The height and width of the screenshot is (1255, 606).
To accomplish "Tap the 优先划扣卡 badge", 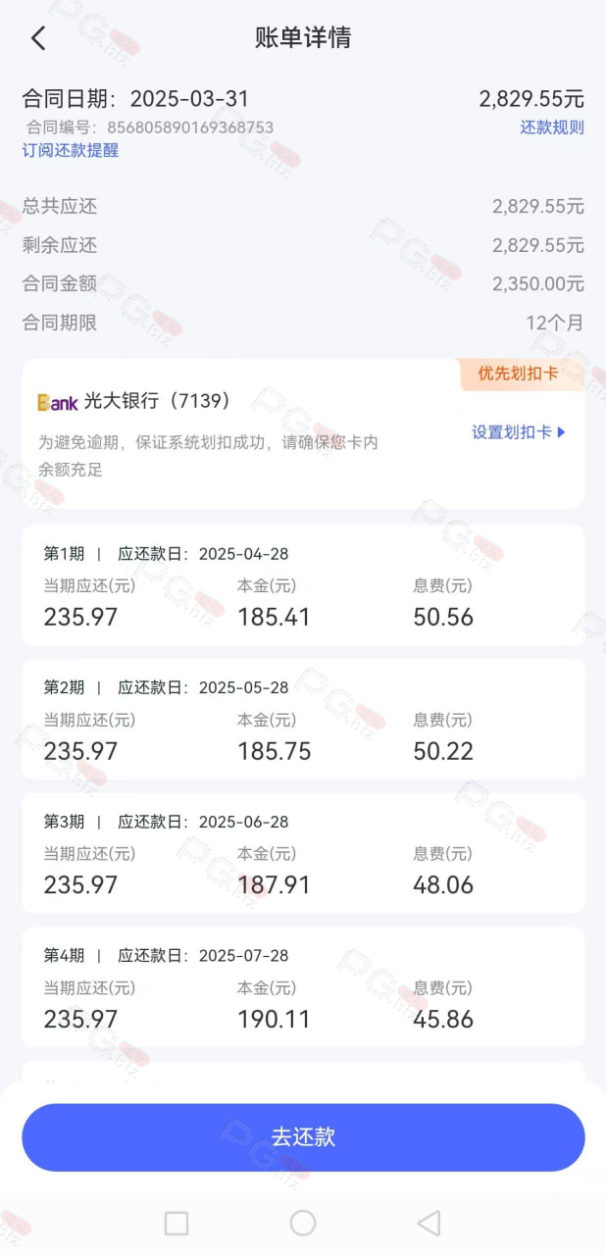I will click(523, 374).
